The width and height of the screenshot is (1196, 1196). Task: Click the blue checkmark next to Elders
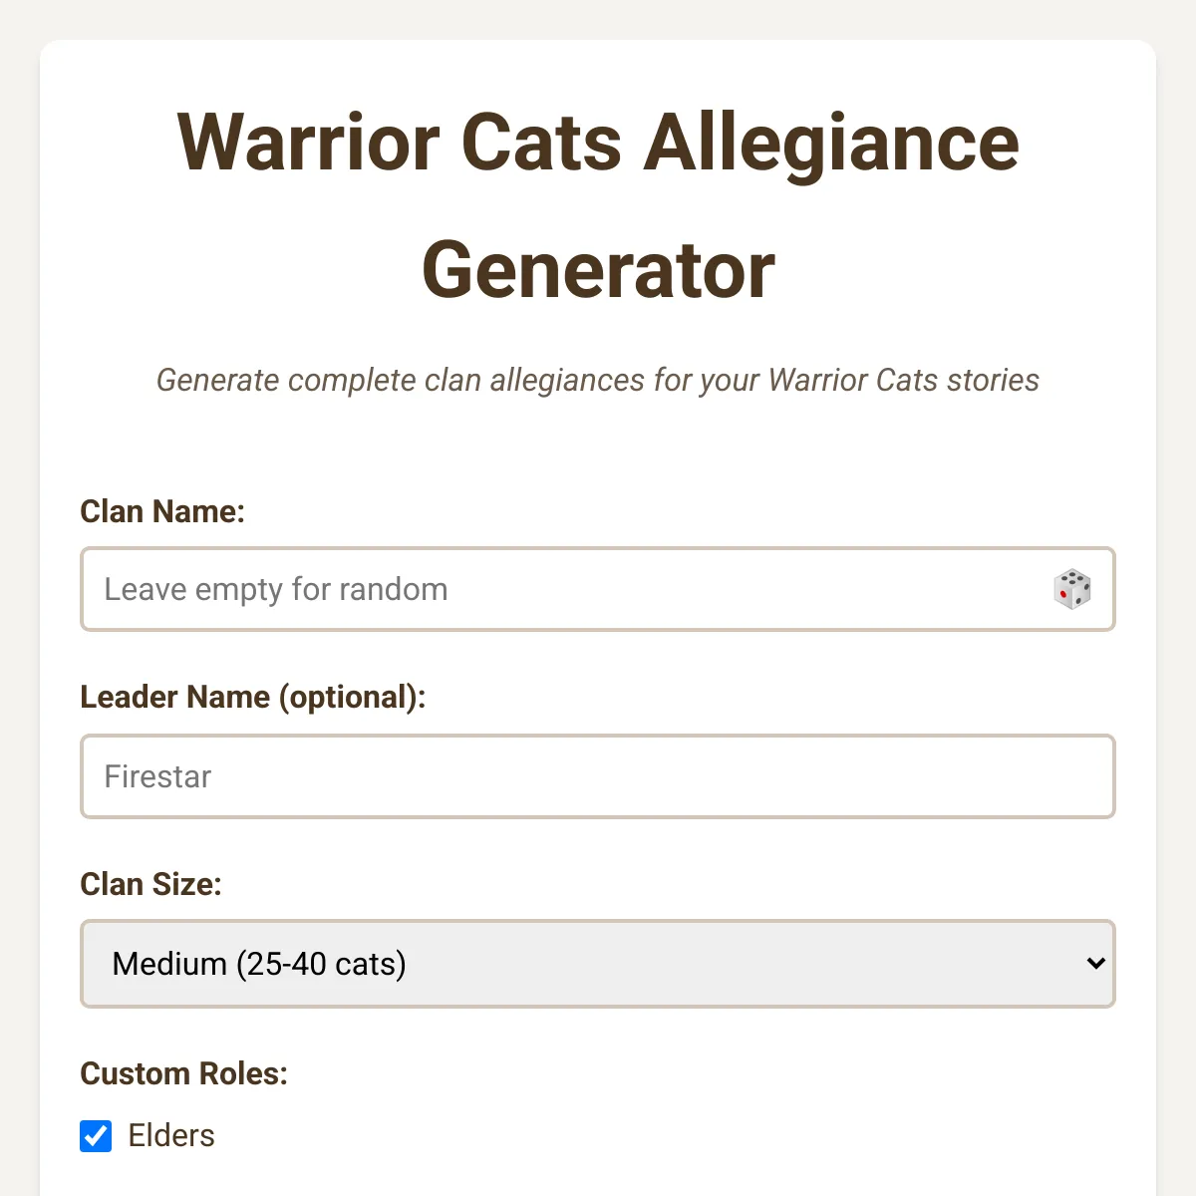coord(96,1135)
